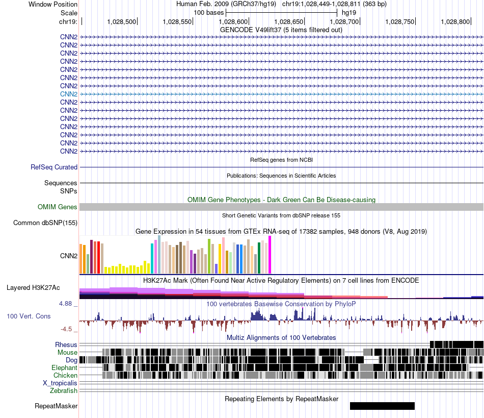Click the Rhesus alignment black block
484x418 pixels.
pyautogui.click(x=456, y=345)
